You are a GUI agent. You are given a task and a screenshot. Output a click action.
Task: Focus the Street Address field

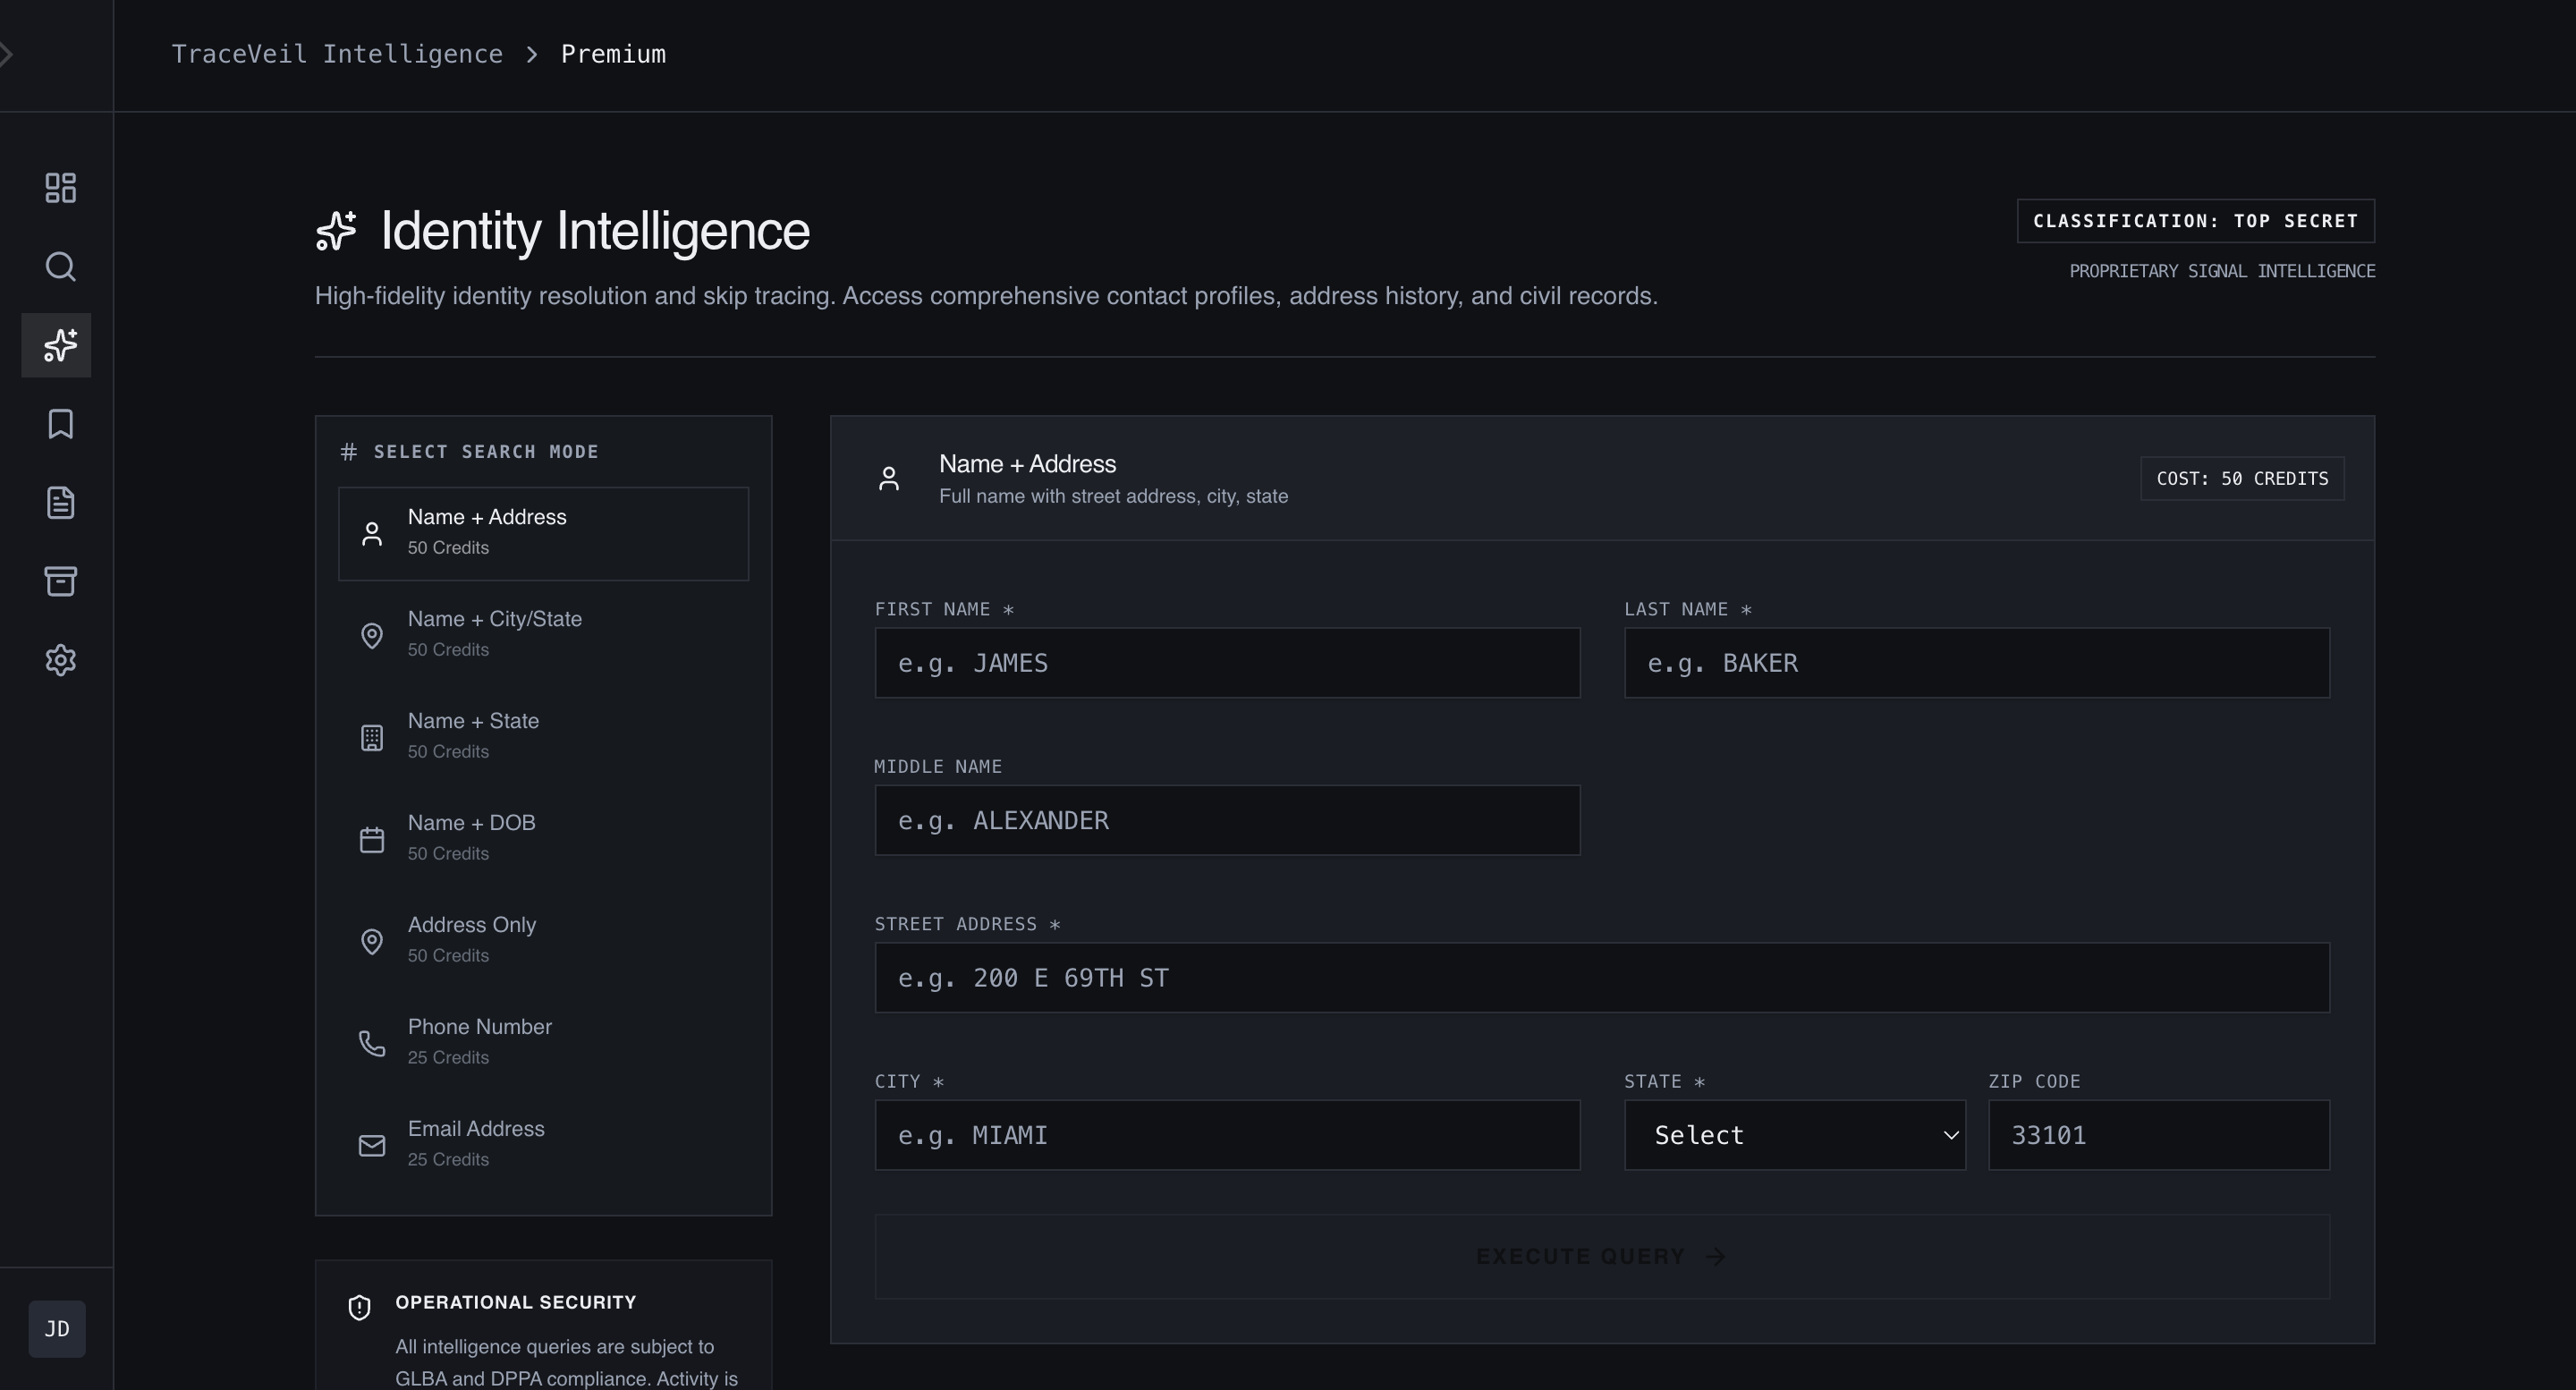1601,978
